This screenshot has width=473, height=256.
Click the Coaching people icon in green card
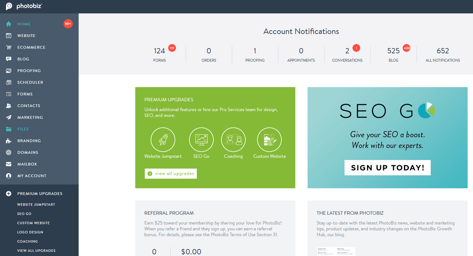pyautogui.click(x=233, y=139)
